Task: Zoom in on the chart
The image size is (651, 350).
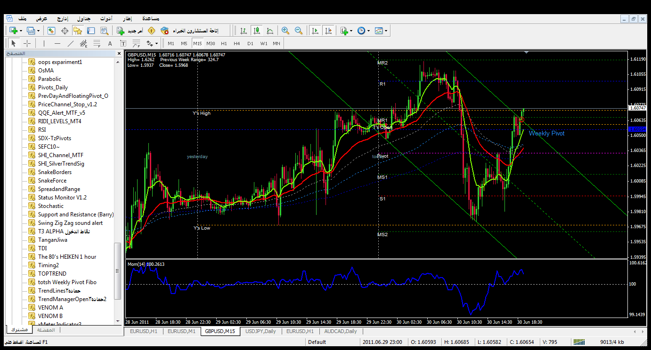Action: 285,31
